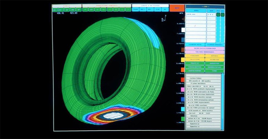Screen dimensions: 268x139
Task: Toggle the SEL checkbox for ch54.cor
Action: 222,15
